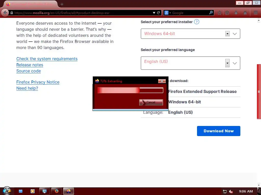The height and width of the screenshot is (195, 261).
Task: Click the muted volume tray icon
Action: coord(231,191)
